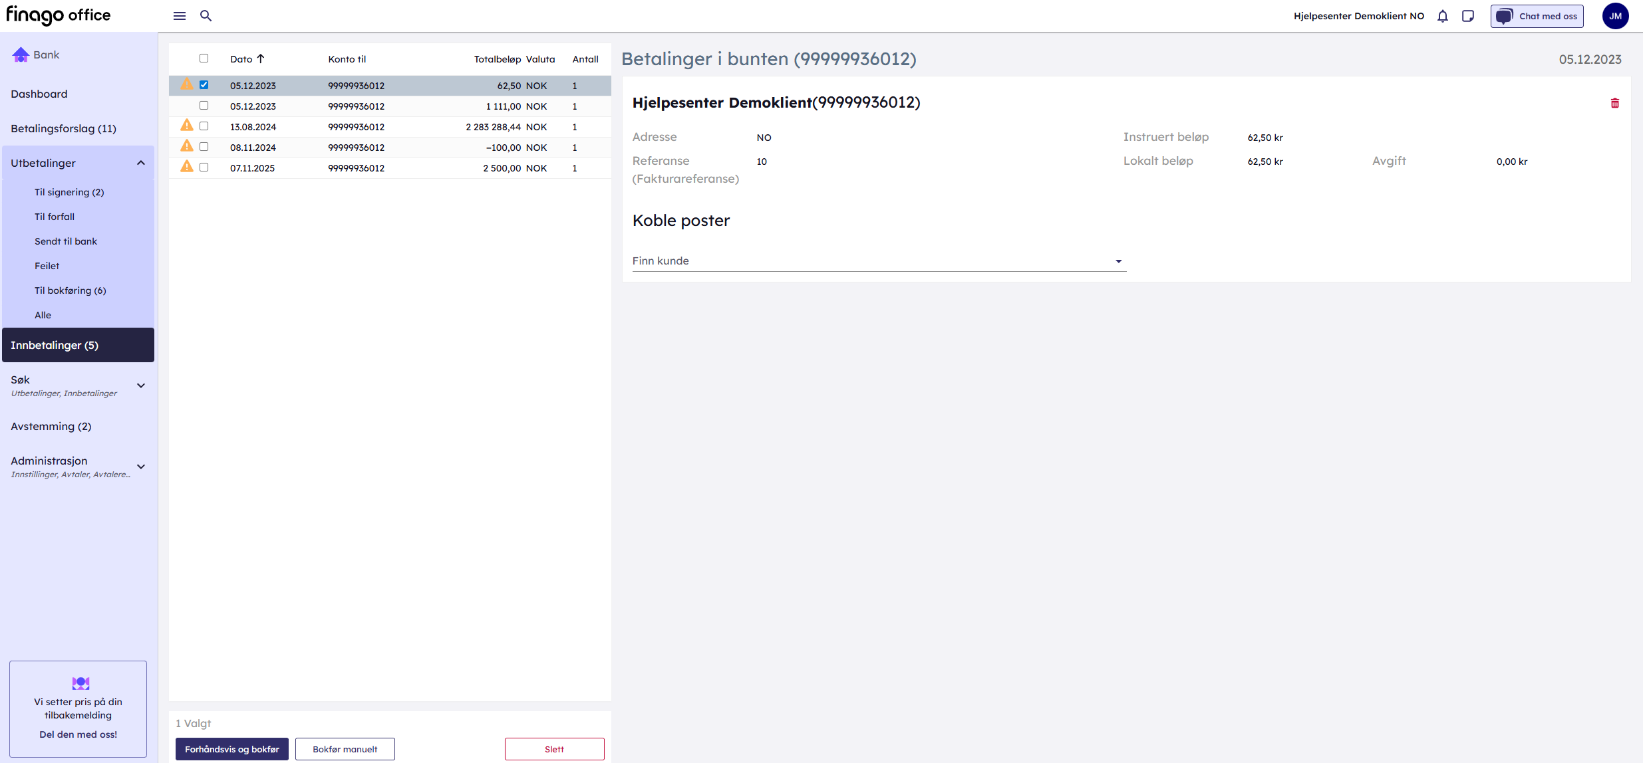Open the notifications bell
Viewport: 1643px width, 763px height.
tap(1442, 16)
